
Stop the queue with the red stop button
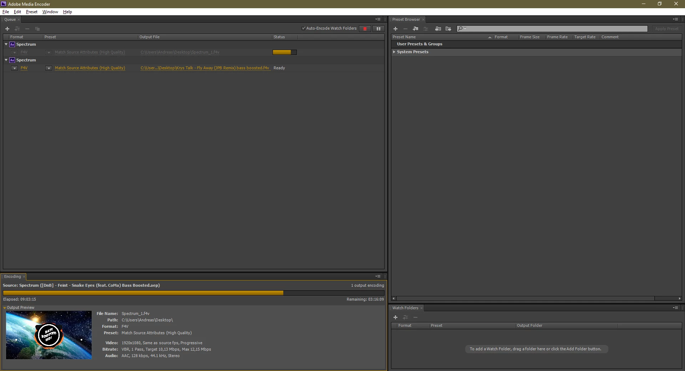[365, 29]
